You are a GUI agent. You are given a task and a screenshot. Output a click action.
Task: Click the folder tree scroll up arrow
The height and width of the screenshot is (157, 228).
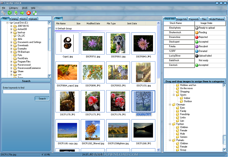point(49,23)
